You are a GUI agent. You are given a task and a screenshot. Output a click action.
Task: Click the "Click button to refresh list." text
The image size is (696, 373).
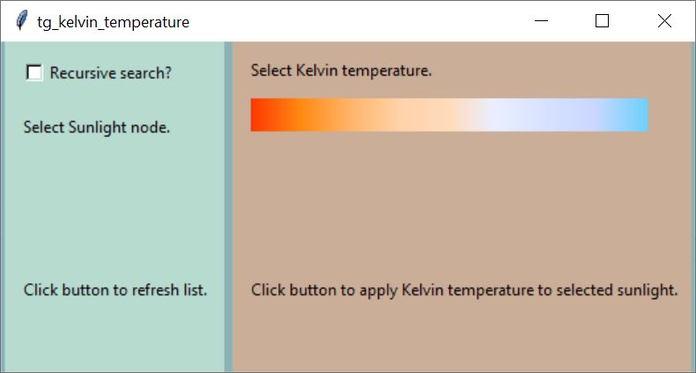[115, 290]
